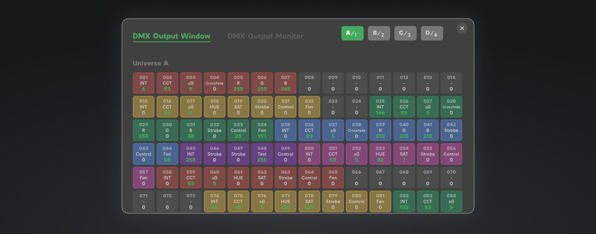Click channel 001 INT cell
This screenshot has width=596, height=234.
click(144, 83)
